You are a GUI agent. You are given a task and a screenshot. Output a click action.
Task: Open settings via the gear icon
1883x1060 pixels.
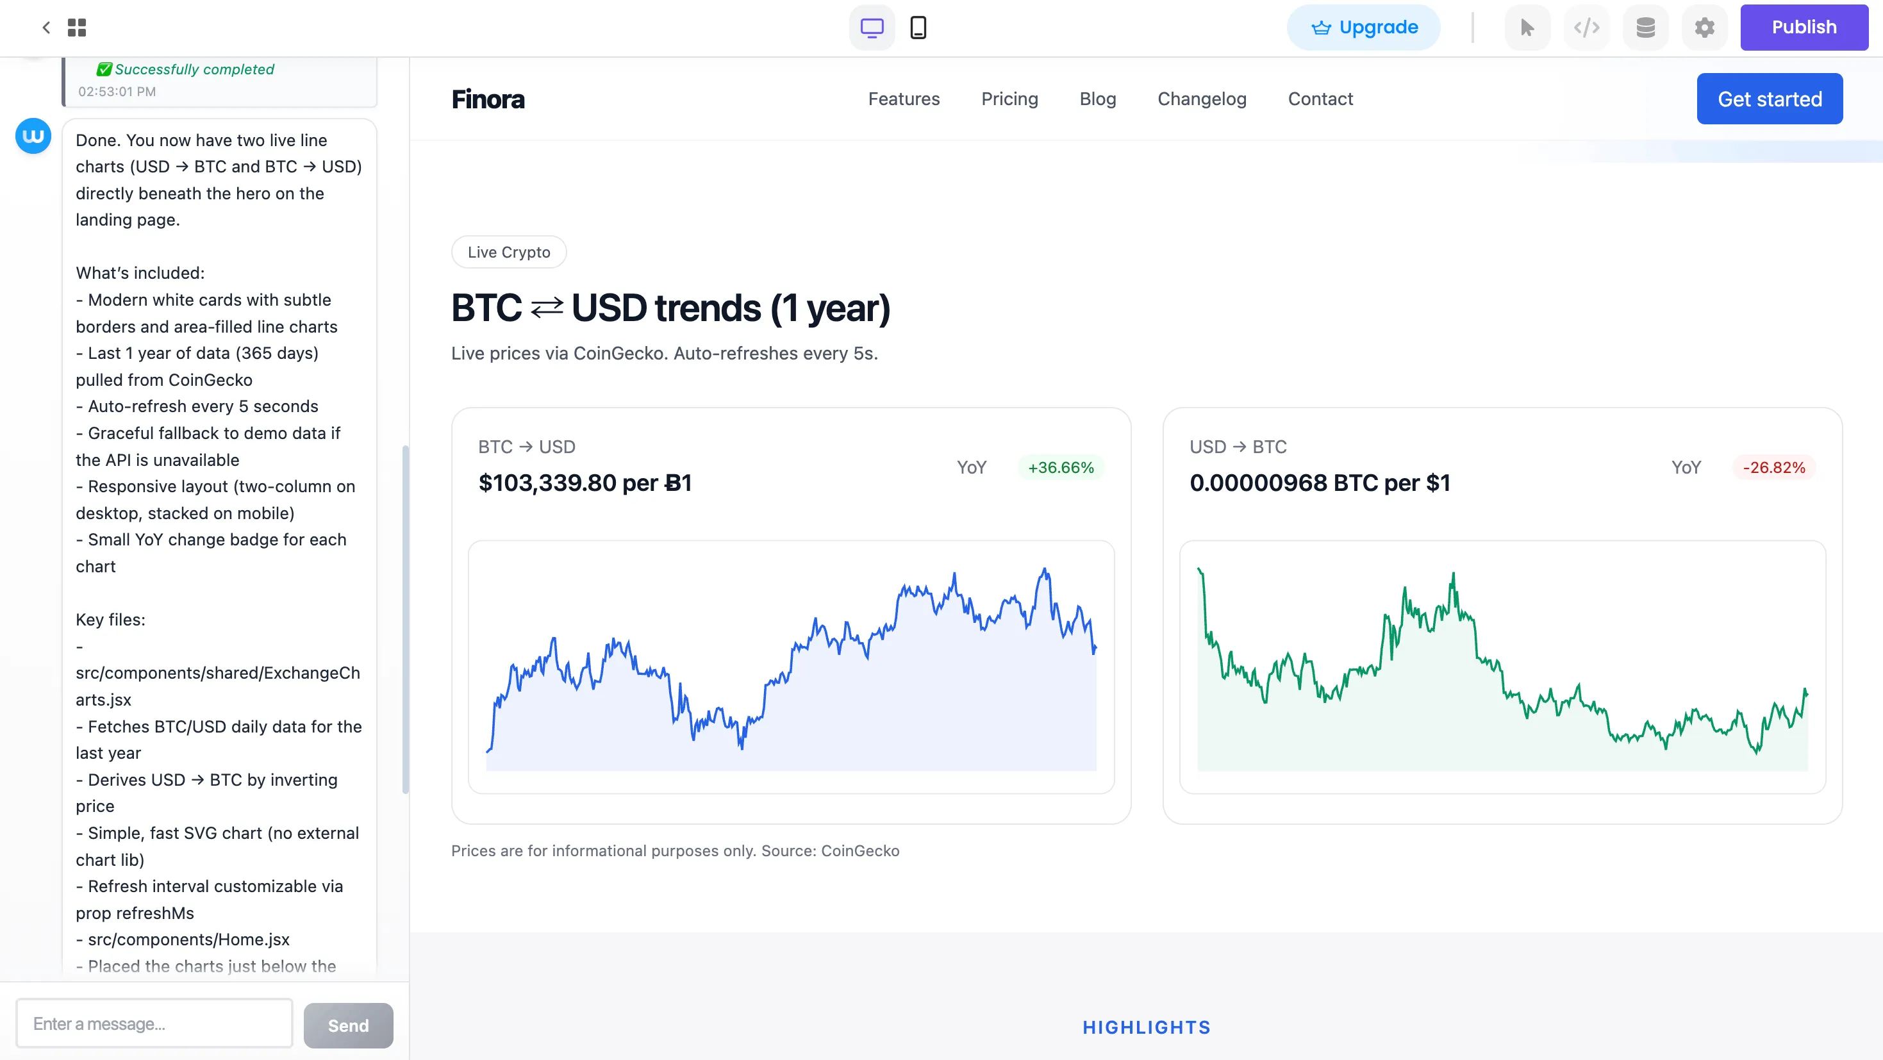(x=1704, y=27)
